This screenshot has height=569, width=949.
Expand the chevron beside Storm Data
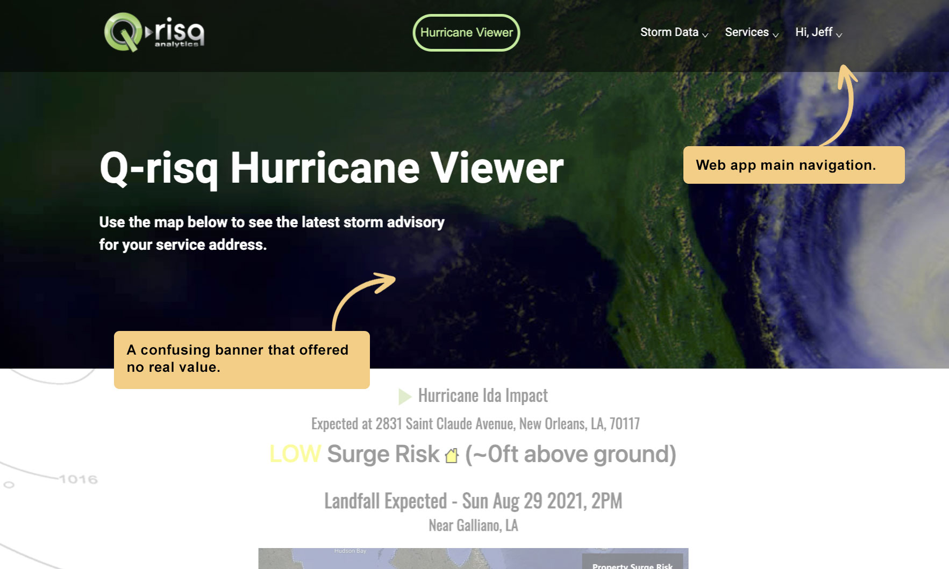(705, 35)
